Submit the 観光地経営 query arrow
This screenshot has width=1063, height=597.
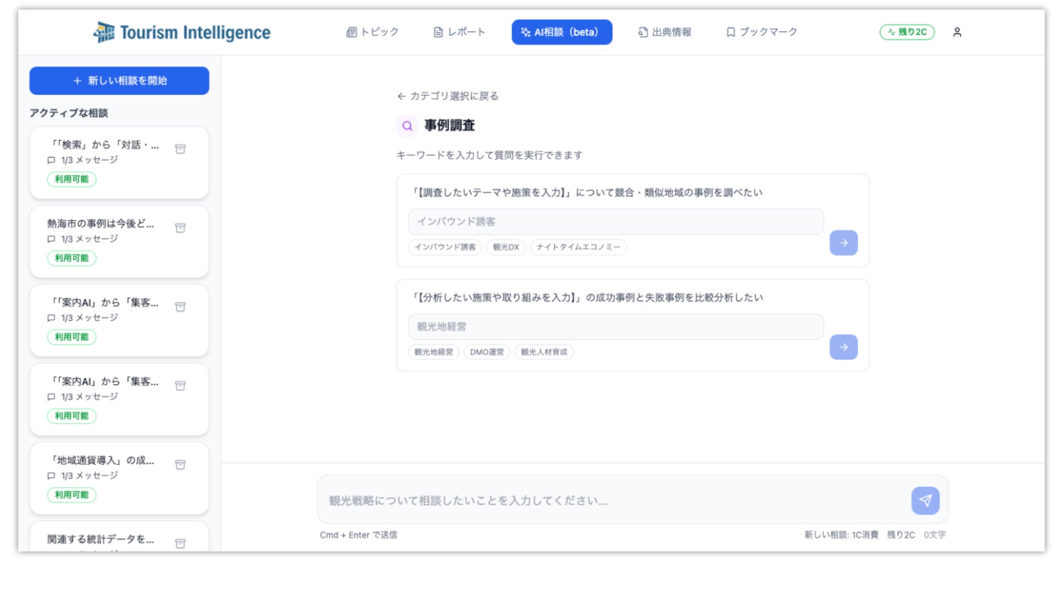coord(843,347)
